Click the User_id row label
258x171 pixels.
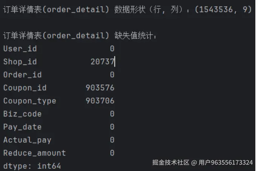[x=20, y=49]
